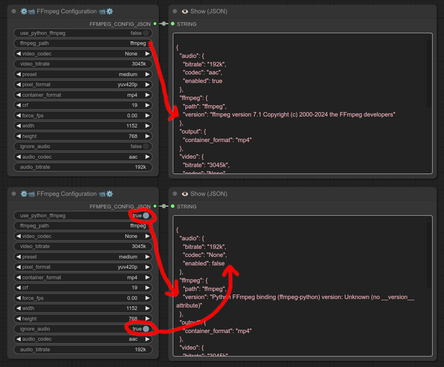Increase crf with the right arrow in the top node
Image resolution: width=444 pixels, height=367 pixels.
[x=148, y=105]
